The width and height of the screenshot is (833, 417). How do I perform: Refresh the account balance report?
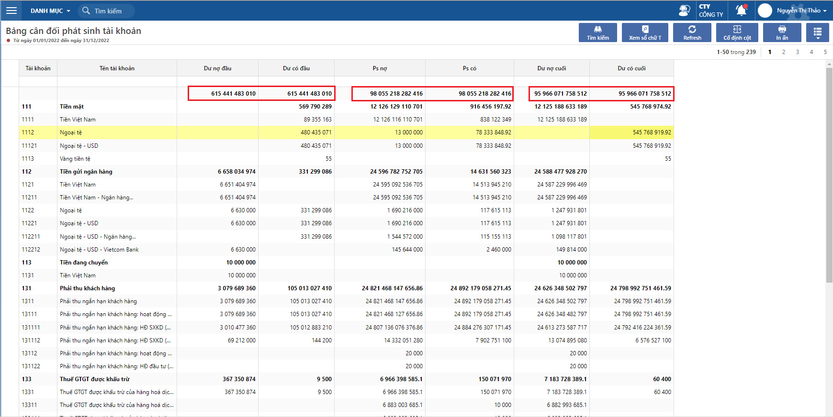tap(692, 33)
